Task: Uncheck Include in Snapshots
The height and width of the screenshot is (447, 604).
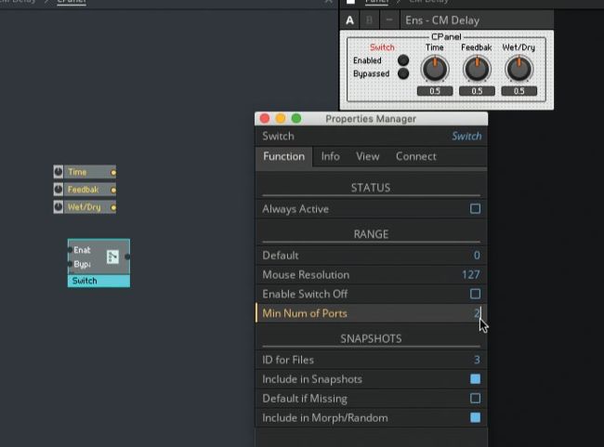Action: 475,379
